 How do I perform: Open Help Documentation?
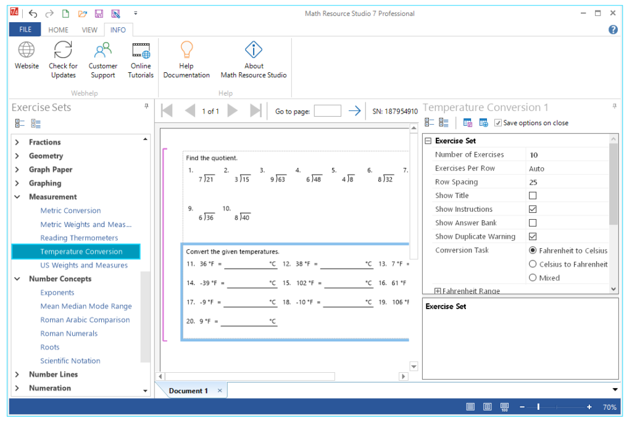pyautogui.click(x=186, y=60)
